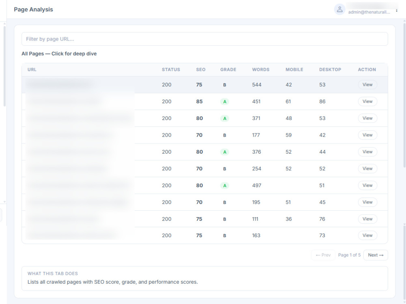Image resolution: width=406 pixels, height=304 pixels.
Task: Click grade A badge in 451-words row
Action: tap(225, 102)
